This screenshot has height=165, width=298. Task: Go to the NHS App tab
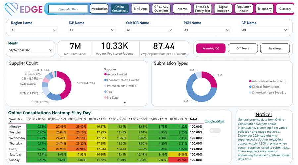(x=140, y=9)
